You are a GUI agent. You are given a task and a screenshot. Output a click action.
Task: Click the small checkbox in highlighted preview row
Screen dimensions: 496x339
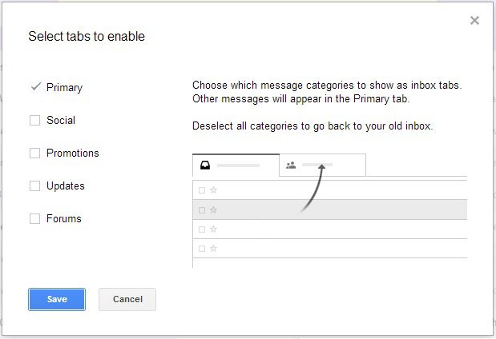tap(201, 210)
